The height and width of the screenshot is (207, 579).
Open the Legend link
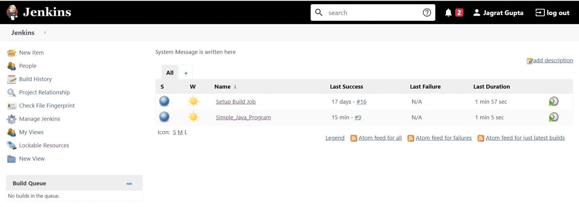(x=335, y=138)
